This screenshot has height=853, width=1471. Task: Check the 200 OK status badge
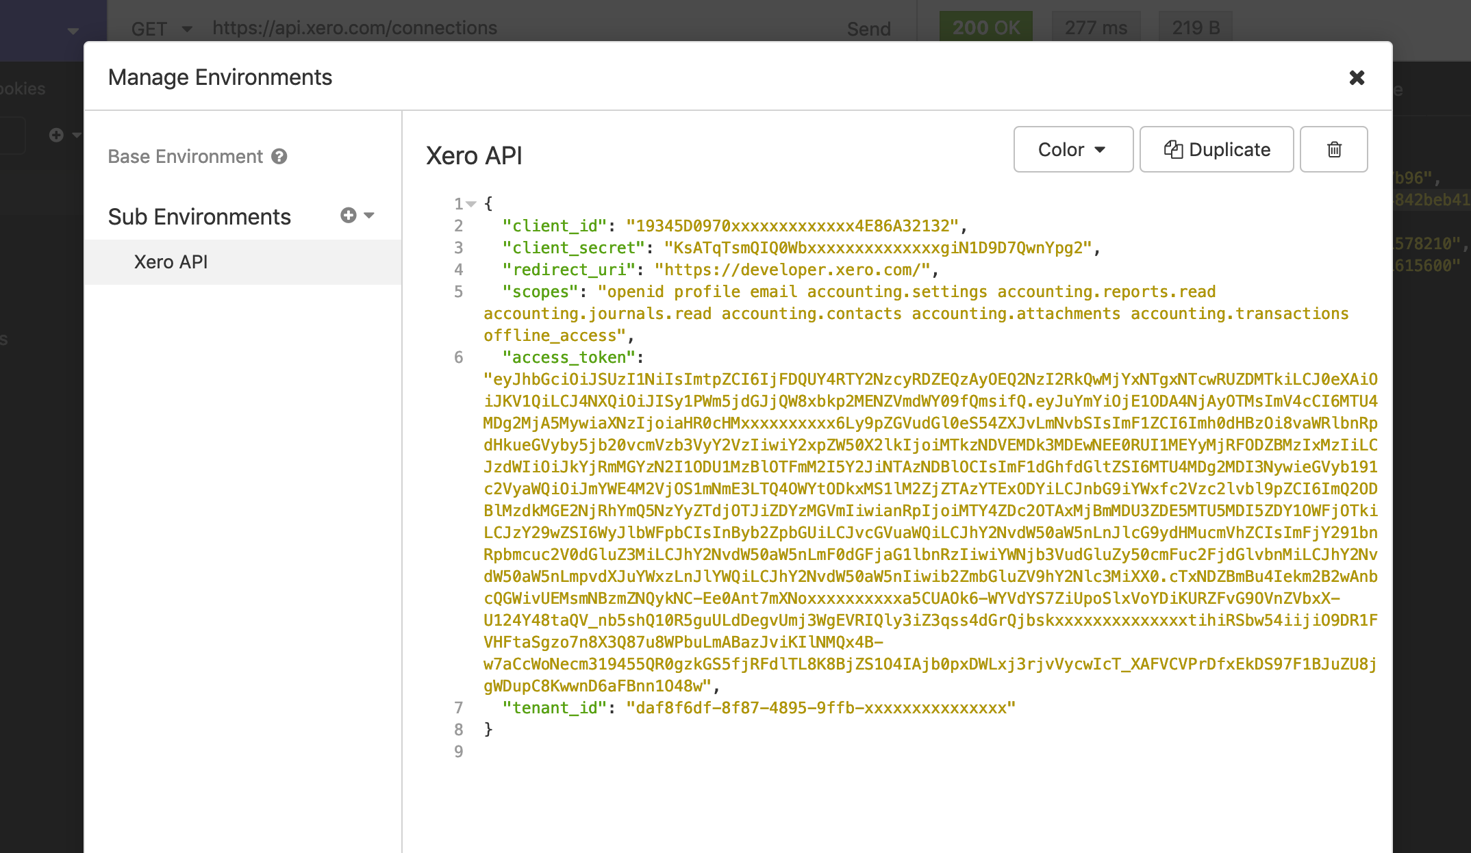986,27
